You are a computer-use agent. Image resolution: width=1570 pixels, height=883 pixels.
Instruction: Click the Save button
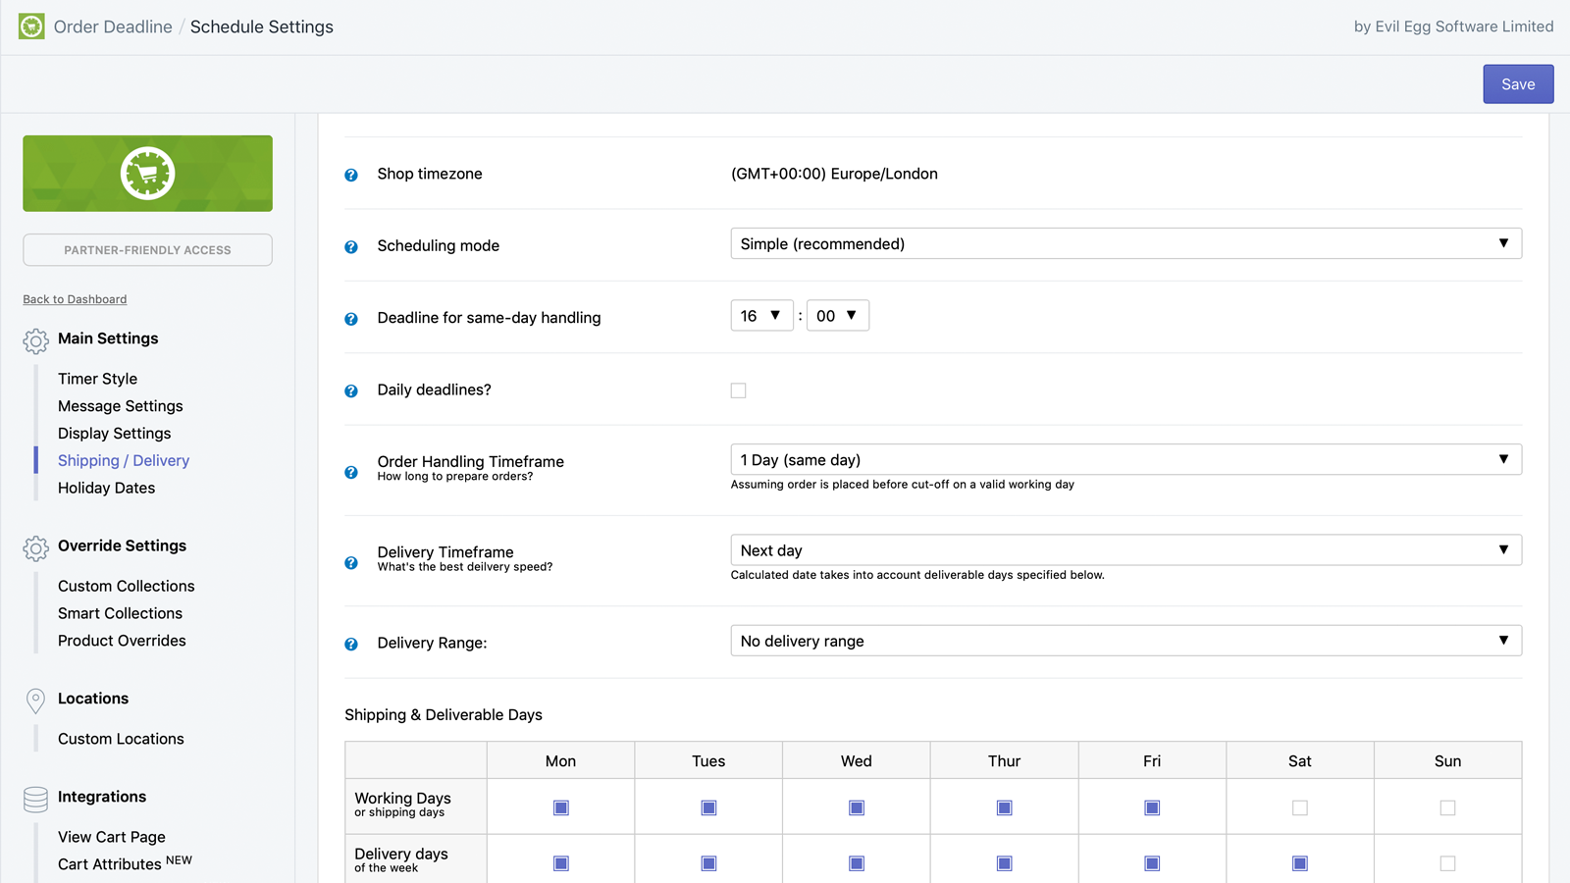click(1517, 84)
